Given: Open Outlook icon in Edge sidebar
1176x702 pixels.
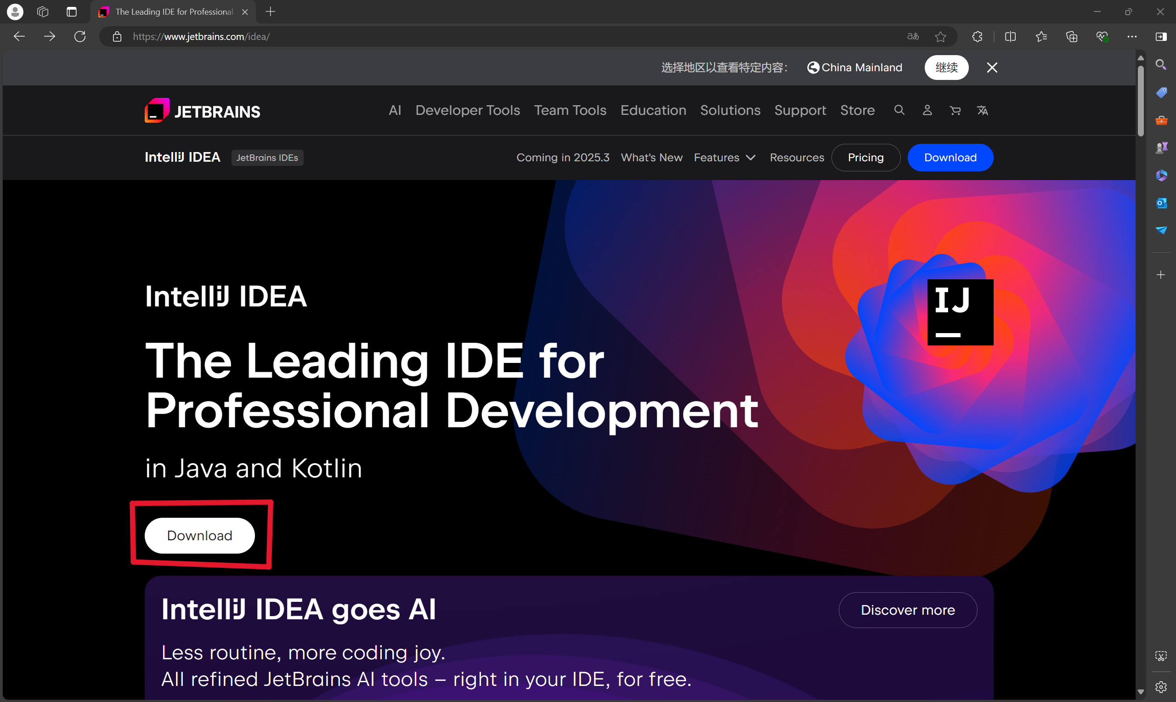Looking at the screenshot, I should click(1161, 203).
